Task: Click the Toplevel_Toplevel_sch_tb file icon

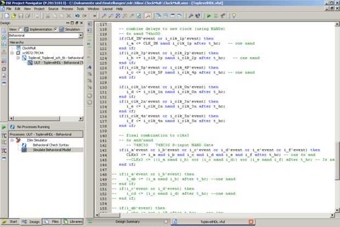Action: [24, 58]
